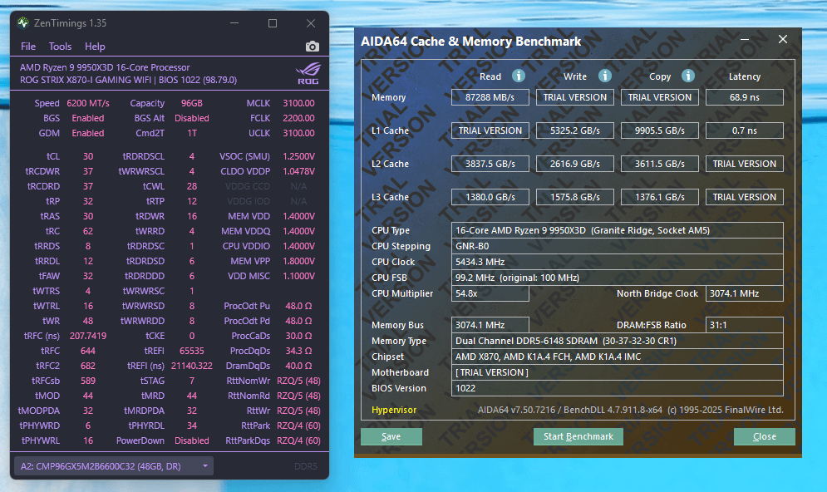The width and height of the screenshot is (827, 492).
Task: Click the CPU Multiplier 54.8x field
Action: pyautogui.click(x=490, y=293)
